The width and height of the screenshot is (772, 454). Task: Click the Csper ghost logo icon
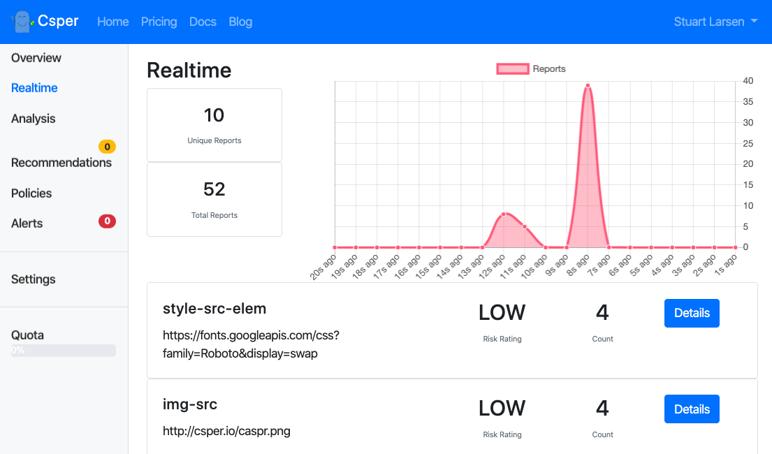pyautogui.click(x=22, y=22)
